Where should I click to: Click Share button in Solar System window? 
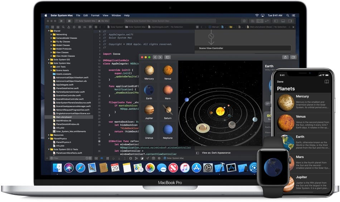[x=285, y=57]
